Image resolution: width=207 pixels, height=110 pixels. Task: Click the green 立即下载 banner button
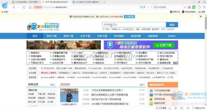(x=164, y=45)
